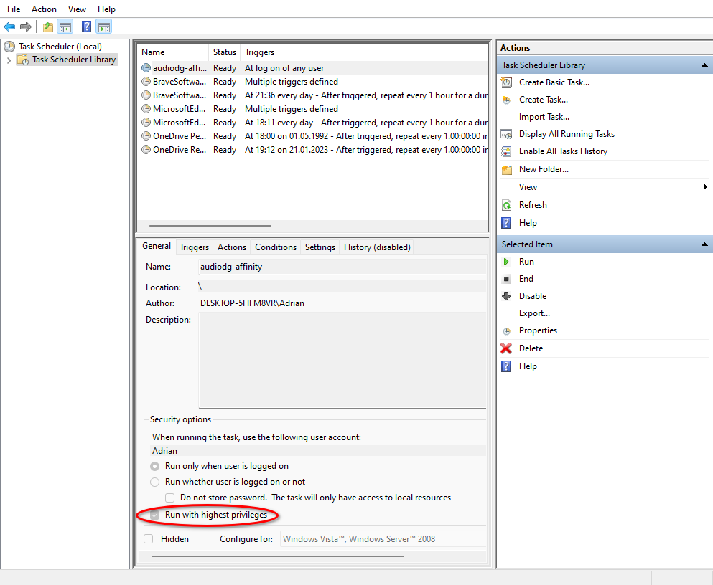
Task: Collapse the Task Scheduler Library action group
Action: (x=704, y=65)
